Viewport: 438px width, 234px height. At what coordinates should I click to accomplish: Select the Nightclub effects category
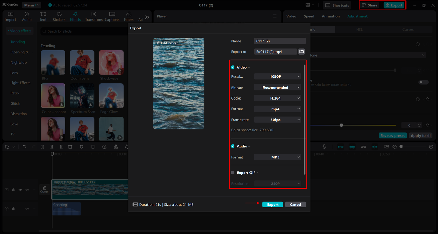click(x=18, y=63)
